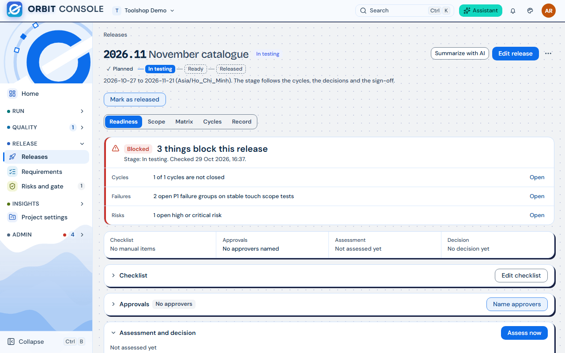Image resolution: width=565 pixels, height=353 pixels.
Task: Open the three-dots more options menu
Action: 548,53
